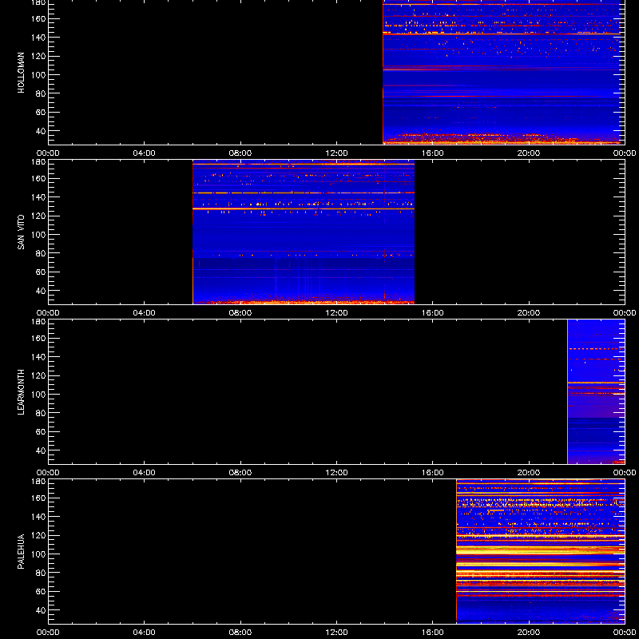Image resolution: width=639 pixels, height=639 pixels.
Task: Click the 16:00 time label below San Vito panel
Action: coord(432,313)
